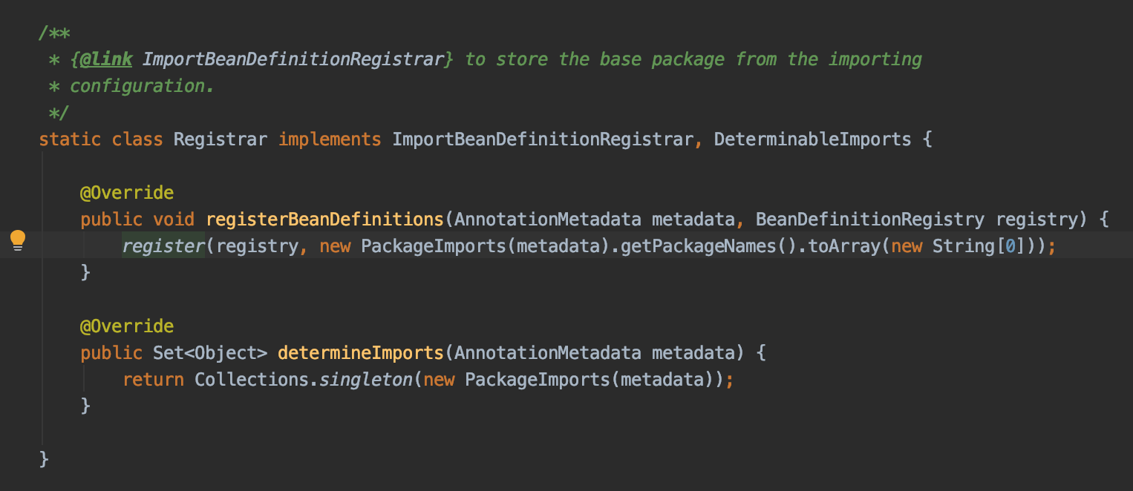This screenshot has height=491, width=1133.
Task: Click the determineImports method name
Action: 361,353
